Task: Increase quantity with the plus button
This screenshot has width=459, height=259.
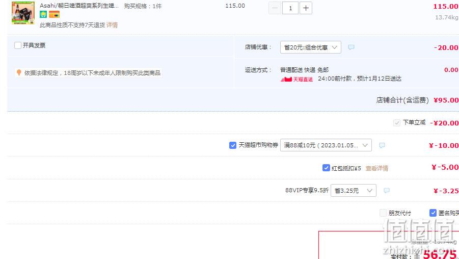Action: click(x=306, y=8)
